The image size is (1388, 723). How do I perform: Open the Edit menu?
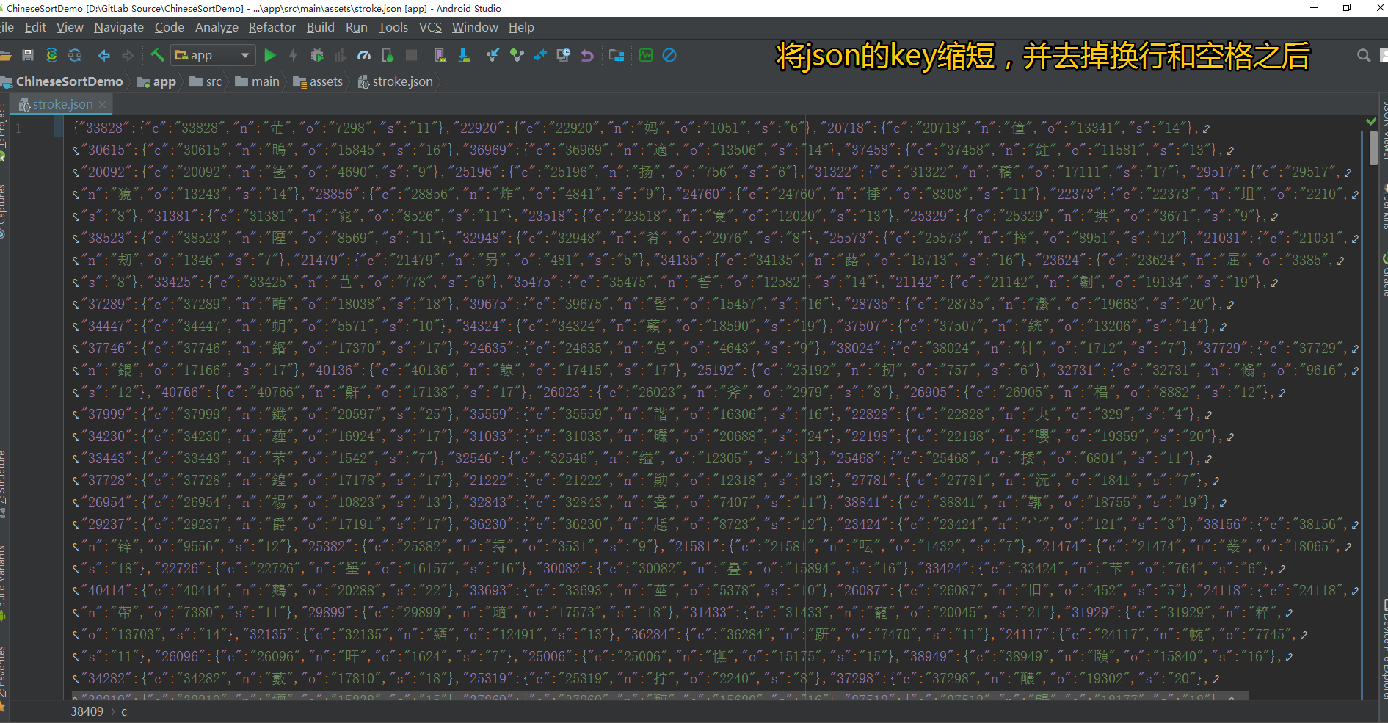coord(35,27)
